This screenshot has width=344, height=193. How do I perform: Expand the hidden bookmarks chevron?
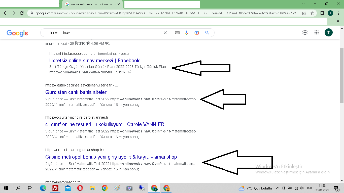point(338,21)
